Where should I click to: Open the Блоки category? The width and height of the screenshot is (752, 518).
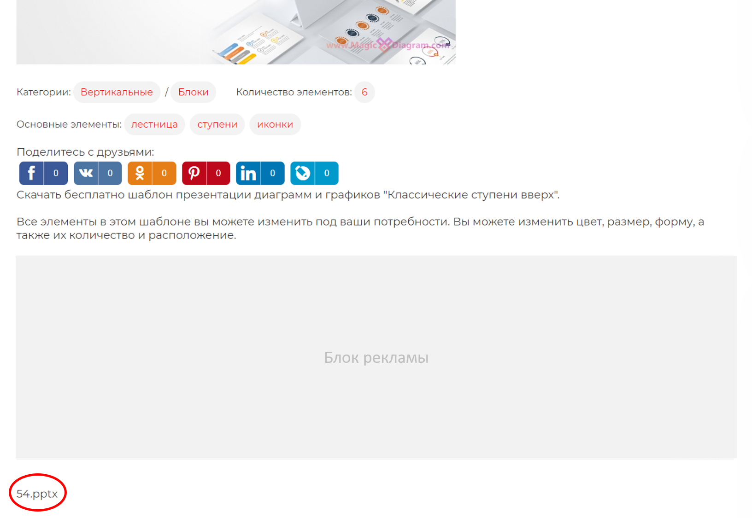click(193, 92)
